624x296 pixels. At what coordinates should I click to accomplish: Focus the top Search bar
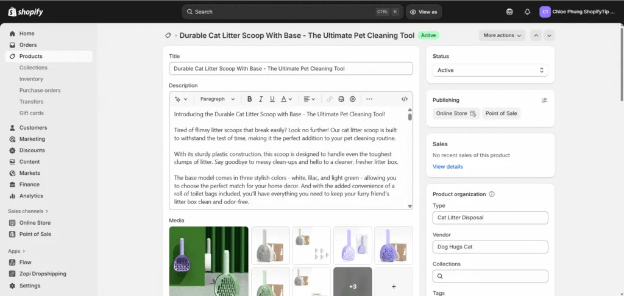point(292,12)
